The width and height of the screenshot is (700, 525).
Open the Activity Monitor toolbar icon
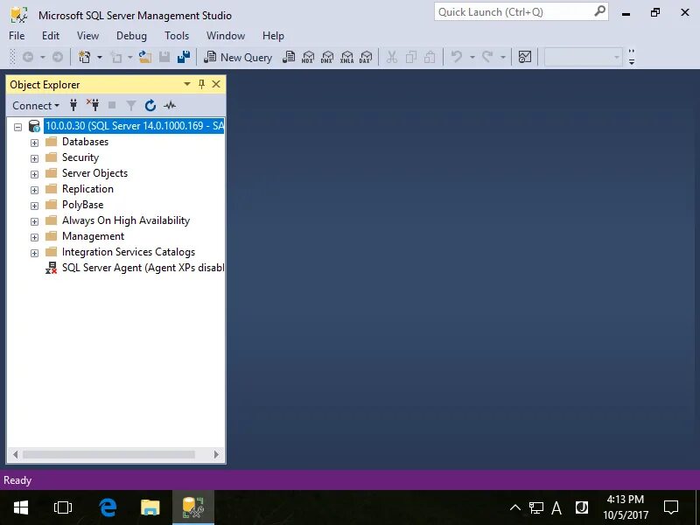525,57
